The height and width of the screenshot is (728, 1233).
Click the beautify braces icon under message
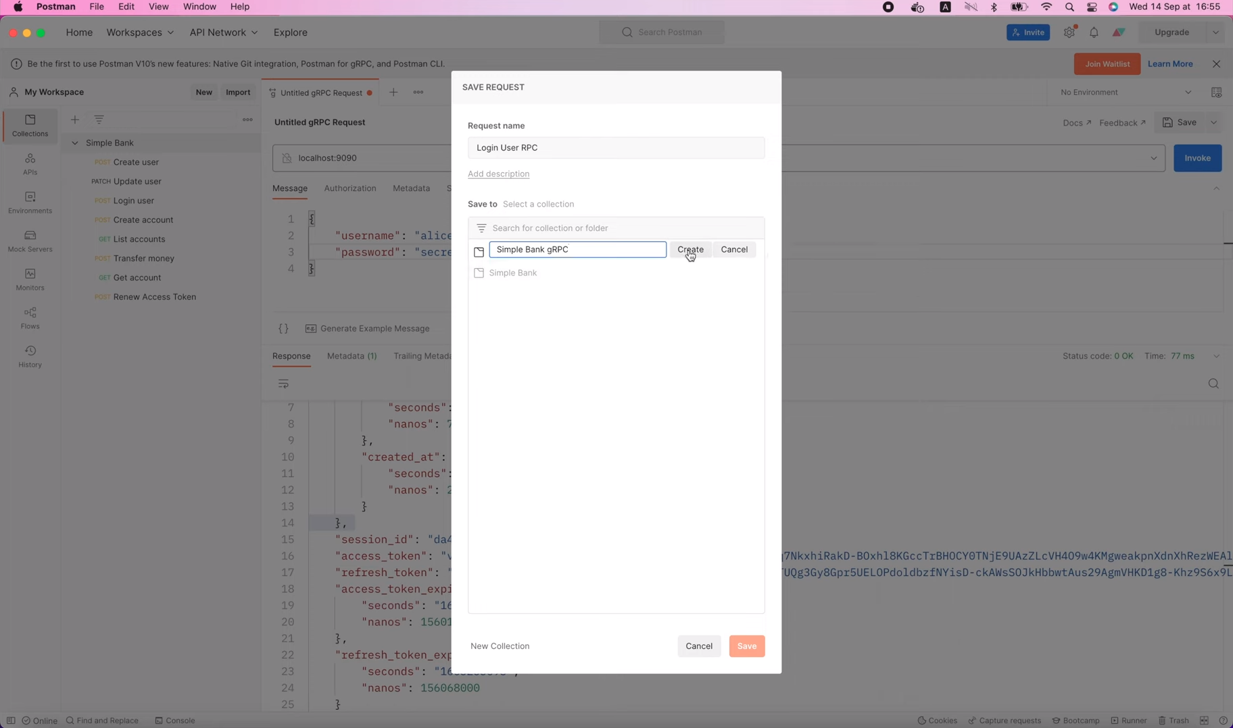click(x=283, y=329)
